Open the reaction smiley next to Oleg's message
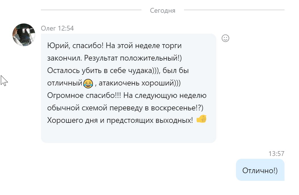Viewport: 299px width, 195px height. pos(225,38)
